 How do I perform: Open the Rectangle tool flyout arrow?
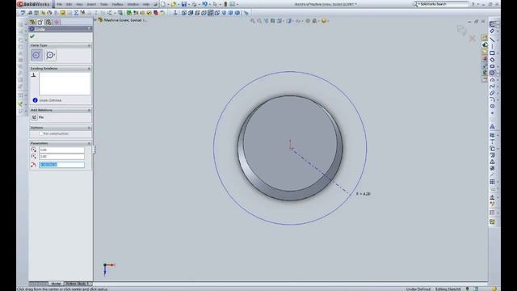tap(498, 53)
